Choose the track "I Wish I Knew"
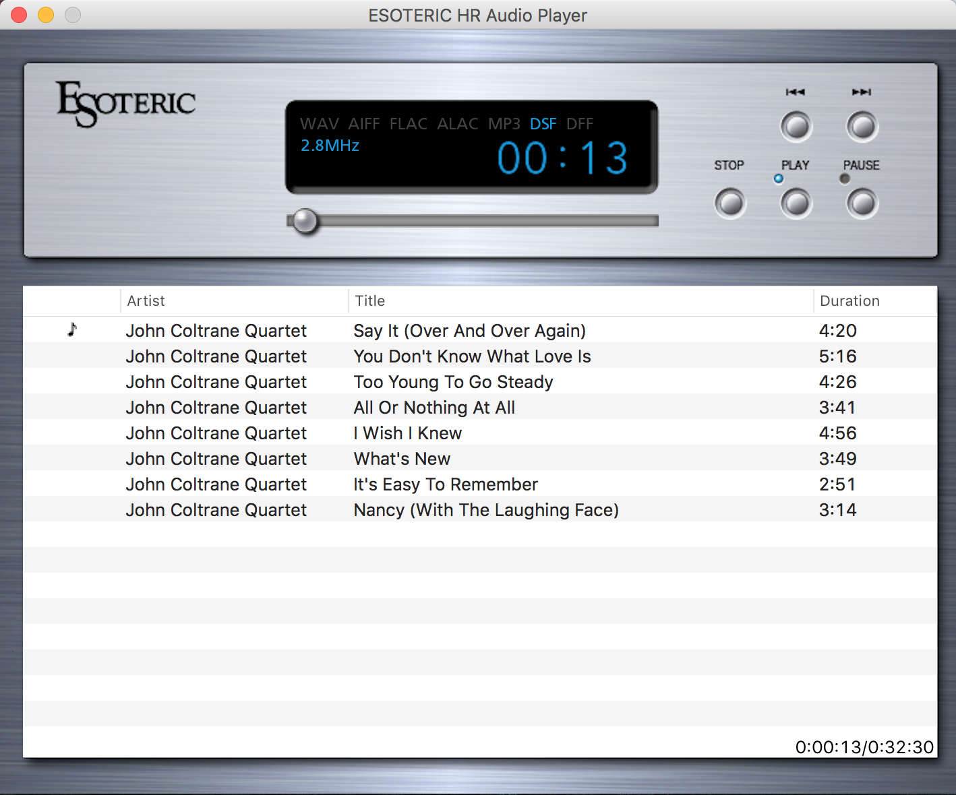Image resolution: width=956 pixels, height=795 pixels. [x=408, y=433]
